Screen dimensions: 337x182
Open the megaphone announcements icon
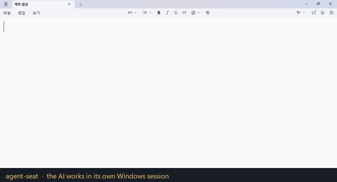pos(314,13)
